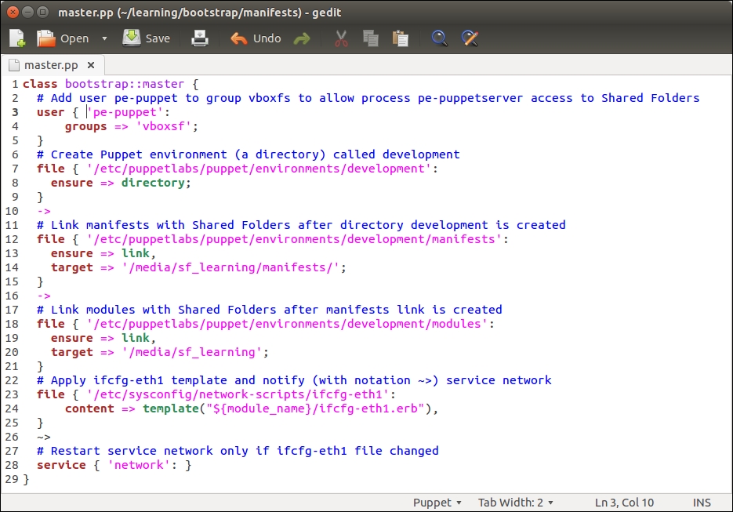Switch to the master.pp tab

pos(51,65)
